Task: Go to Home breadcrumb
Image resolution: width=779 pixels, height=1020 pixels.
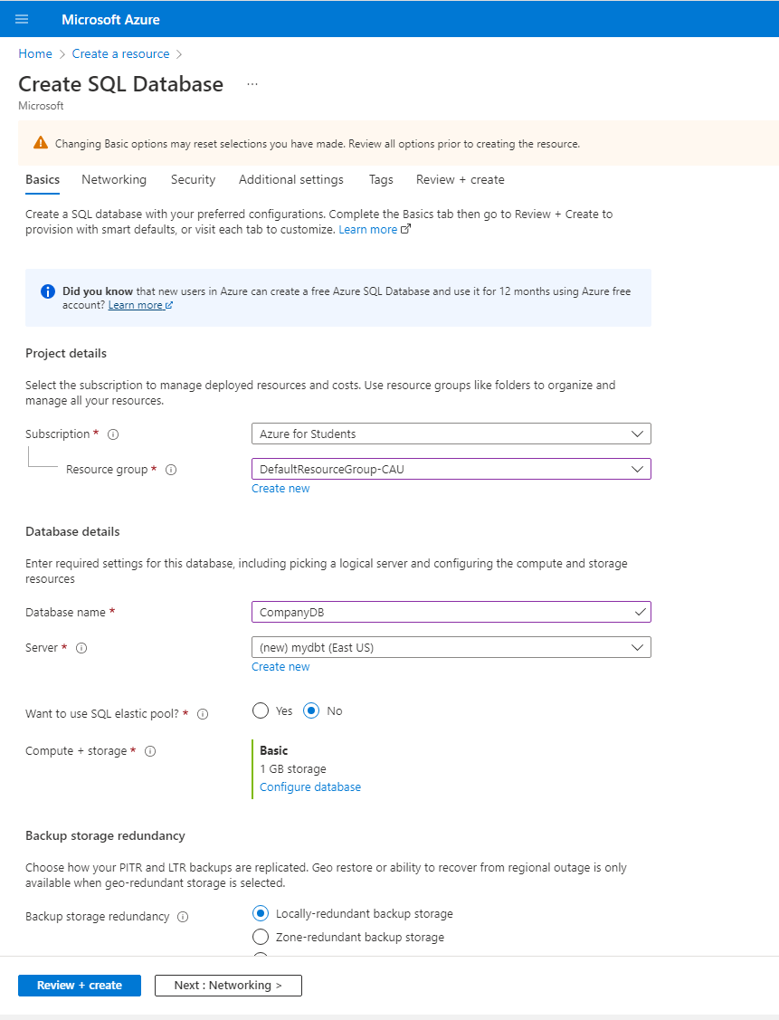Action: pyautogui.click(x=35, y=54)
